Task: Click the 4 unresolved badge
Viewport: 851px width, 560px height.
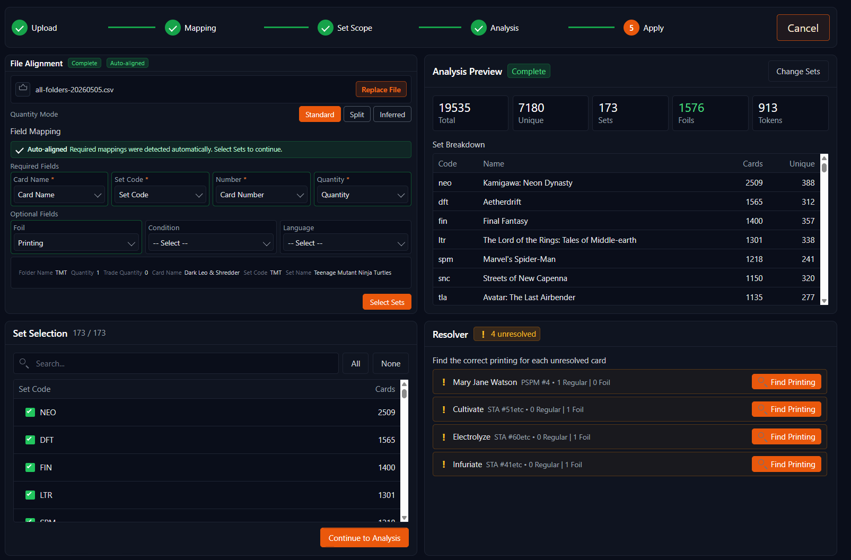Action: (506, 334)
